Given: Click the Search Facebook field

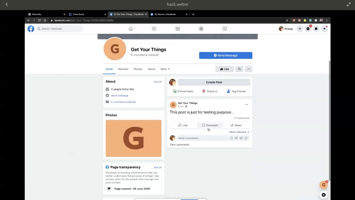Looking at the screenshot, I should [59, 29].
